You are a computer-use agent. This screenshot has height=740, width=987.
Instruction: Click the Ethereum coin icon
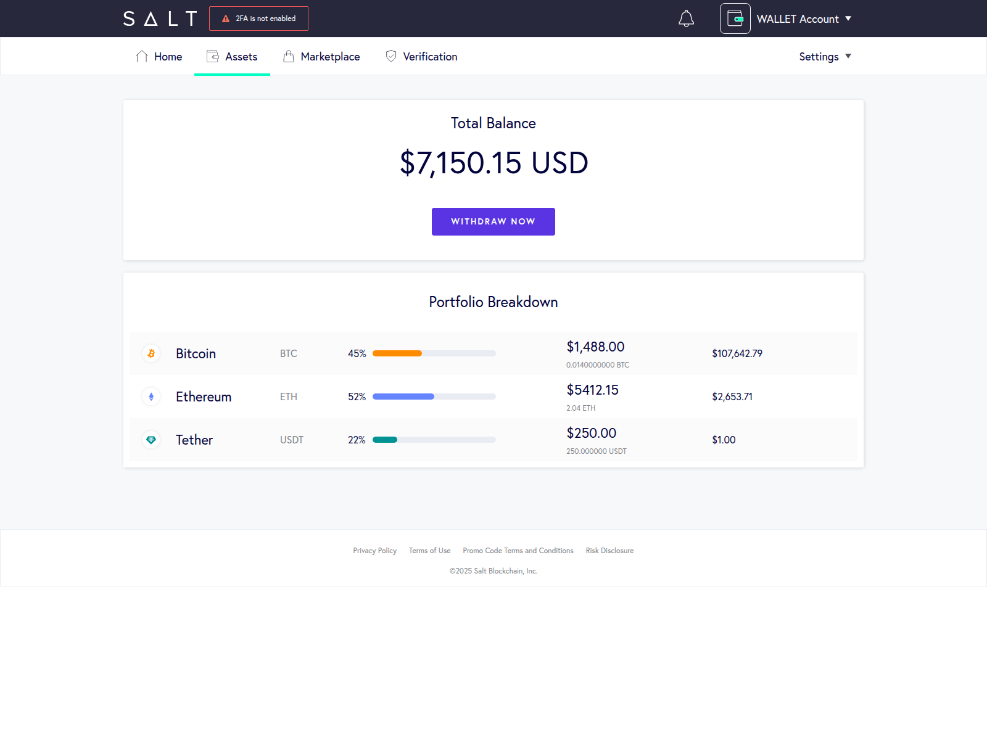(151, 397)
